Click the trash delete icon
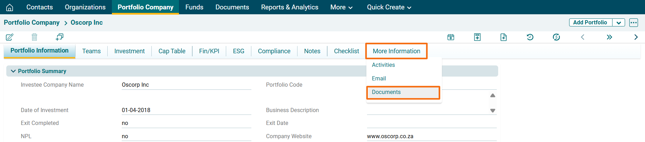The image size is (645, 142). (x=34, y=37)
